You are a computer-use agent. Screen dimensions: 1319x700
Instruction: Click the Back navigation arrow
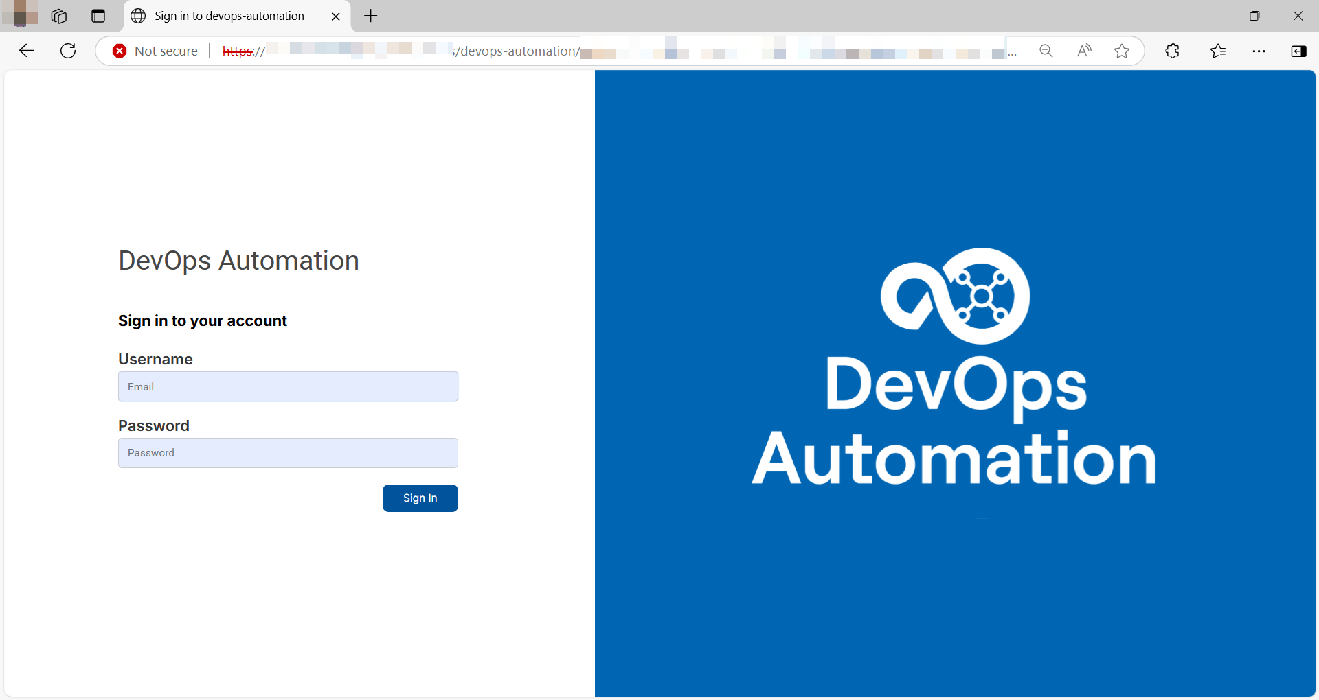pyautogui.click(x=26, y=50)
